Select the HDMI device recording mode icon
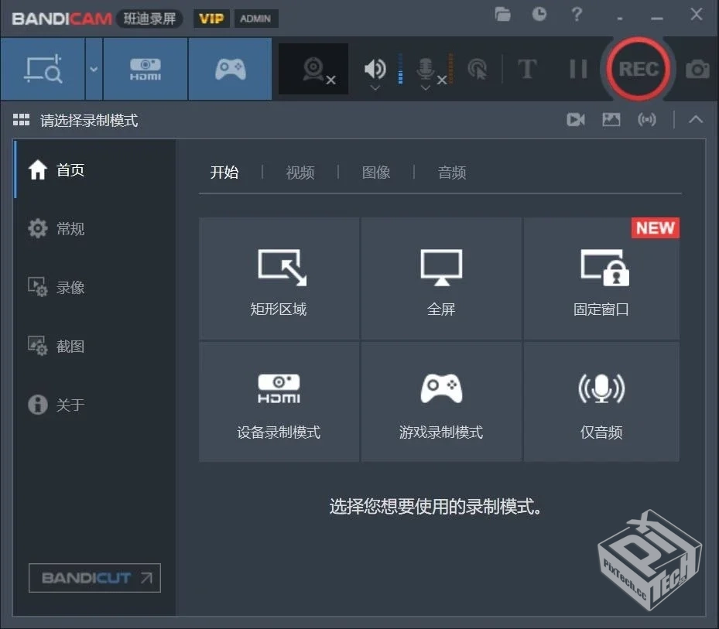The width and height of the screenshot is (719, 629). [x=144, y=69]
